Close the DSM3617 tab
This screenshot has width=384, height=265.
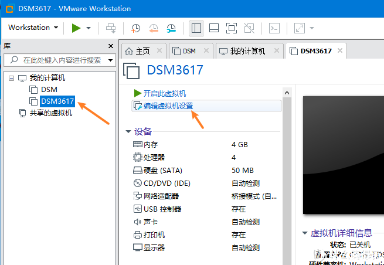click(340, 50)
